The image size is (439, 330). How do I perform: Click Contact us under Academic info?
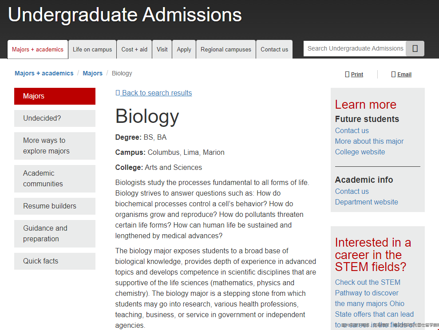coord(352,191)
